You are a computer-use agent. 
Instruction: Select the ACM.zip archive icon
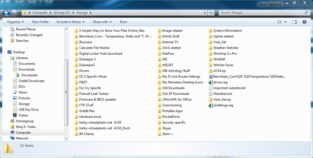[x=211, y=71]
